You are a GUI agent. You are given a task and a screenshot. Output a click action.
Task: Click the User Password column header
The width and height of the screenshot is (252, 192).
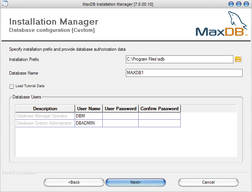tap(121, 109)
